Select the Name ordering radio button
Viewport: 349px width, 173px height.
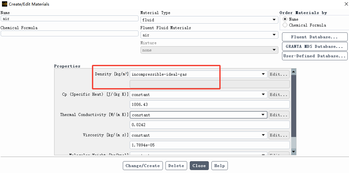point(285,19)
